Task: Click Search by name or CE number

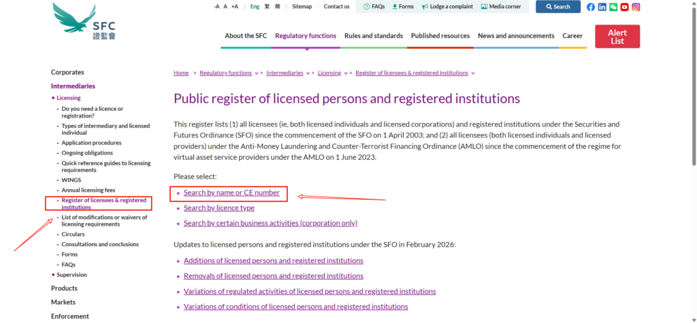Action: [x=231, y=193]
